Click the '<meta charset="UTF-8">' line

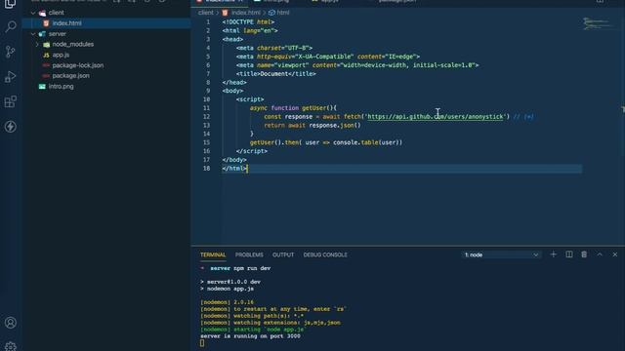click(x=274, y=48)
